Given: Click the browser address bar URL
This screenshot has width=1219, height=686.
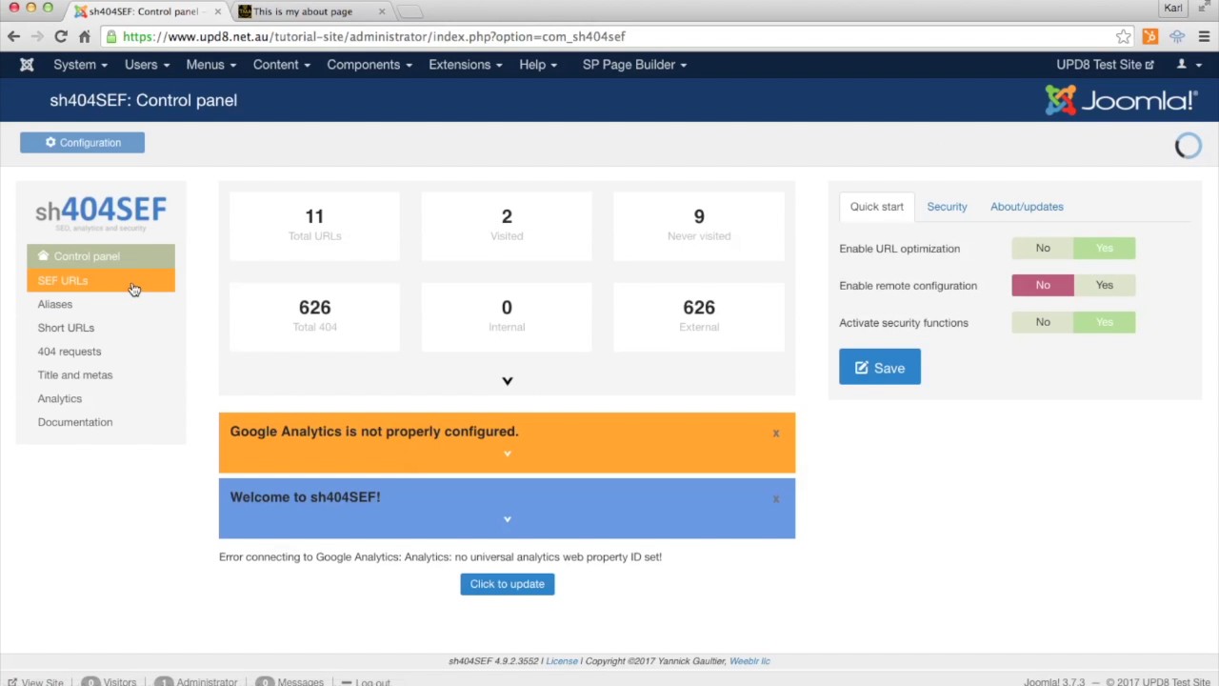Looking at the screenshot, I should point(374,36).
